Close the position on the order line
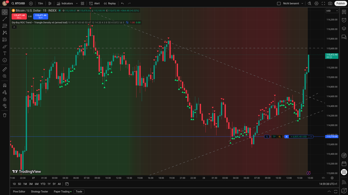348x195 pixels. 311,137
